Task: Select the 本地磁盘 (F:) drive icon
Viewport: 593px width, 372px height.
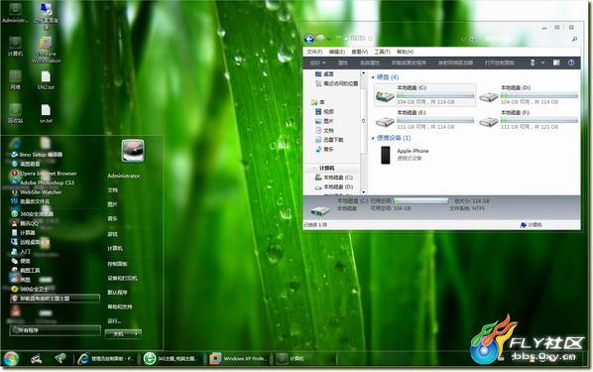Action: (x=489, y=122)
